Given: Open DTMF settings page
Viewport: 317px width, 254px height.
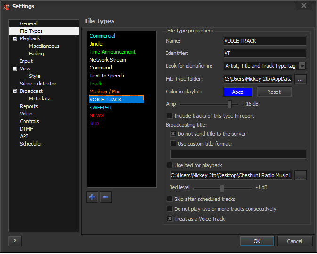Looking at the screenshot, I should pos(26,129).
